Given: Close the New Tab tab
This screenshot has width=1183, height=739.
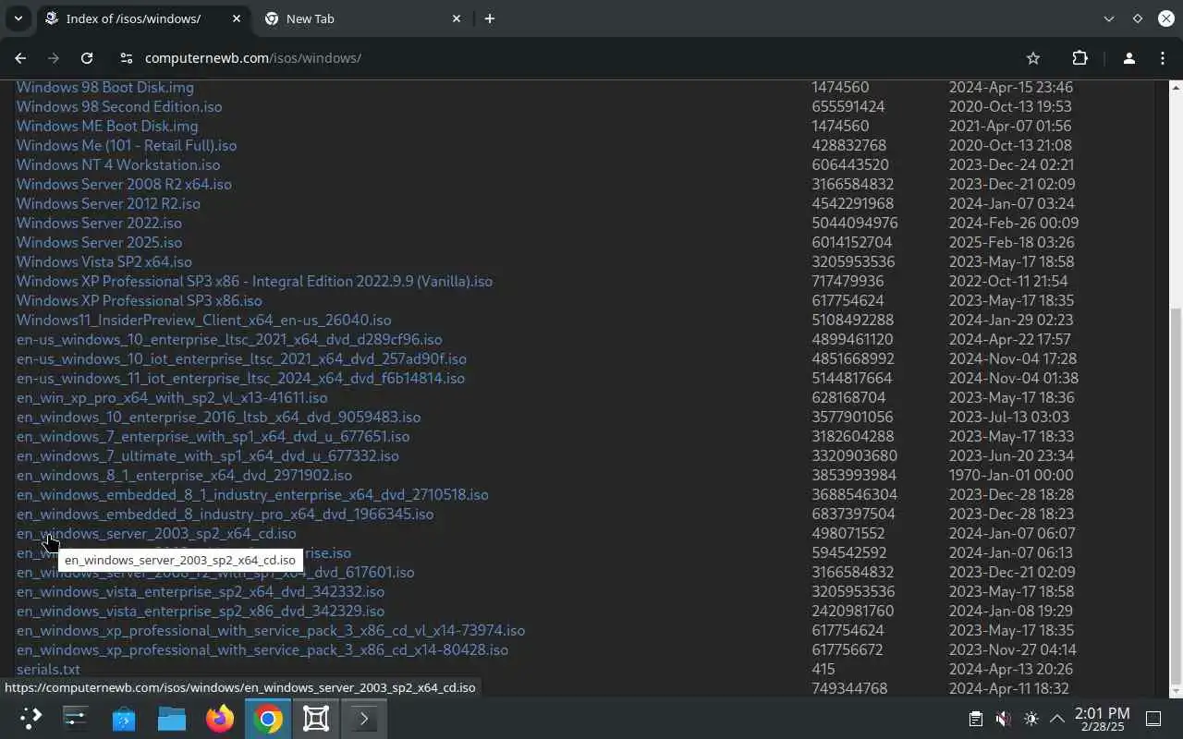Looking at the screenshot, I should (x=457, y=18).
